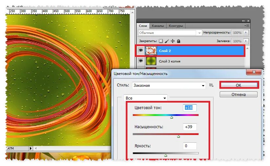270x166 pixels.
Task: Click the Цветовой тон hue slider handle
Action: coord(171,117)
